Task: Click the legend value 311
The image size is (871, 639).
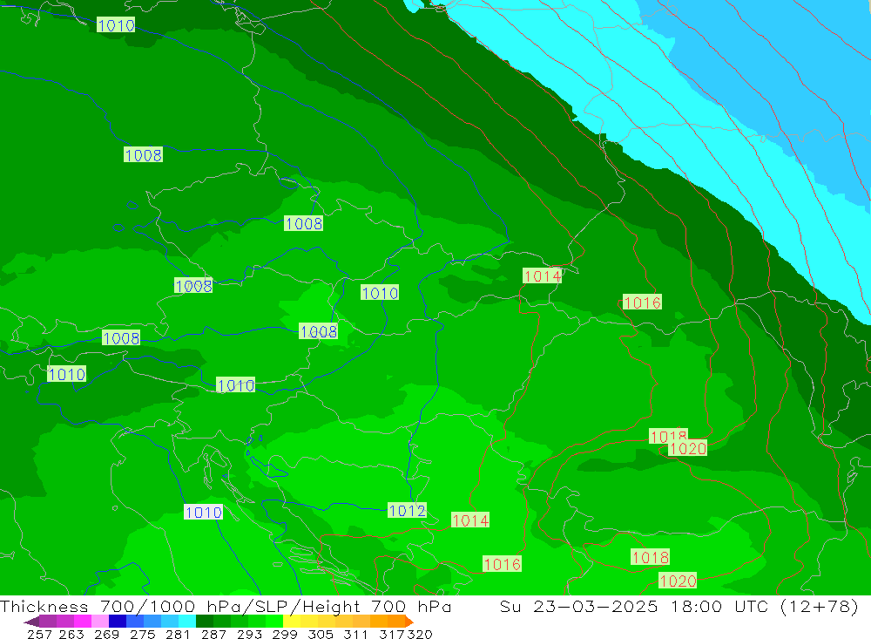Action: pos(355,634)
